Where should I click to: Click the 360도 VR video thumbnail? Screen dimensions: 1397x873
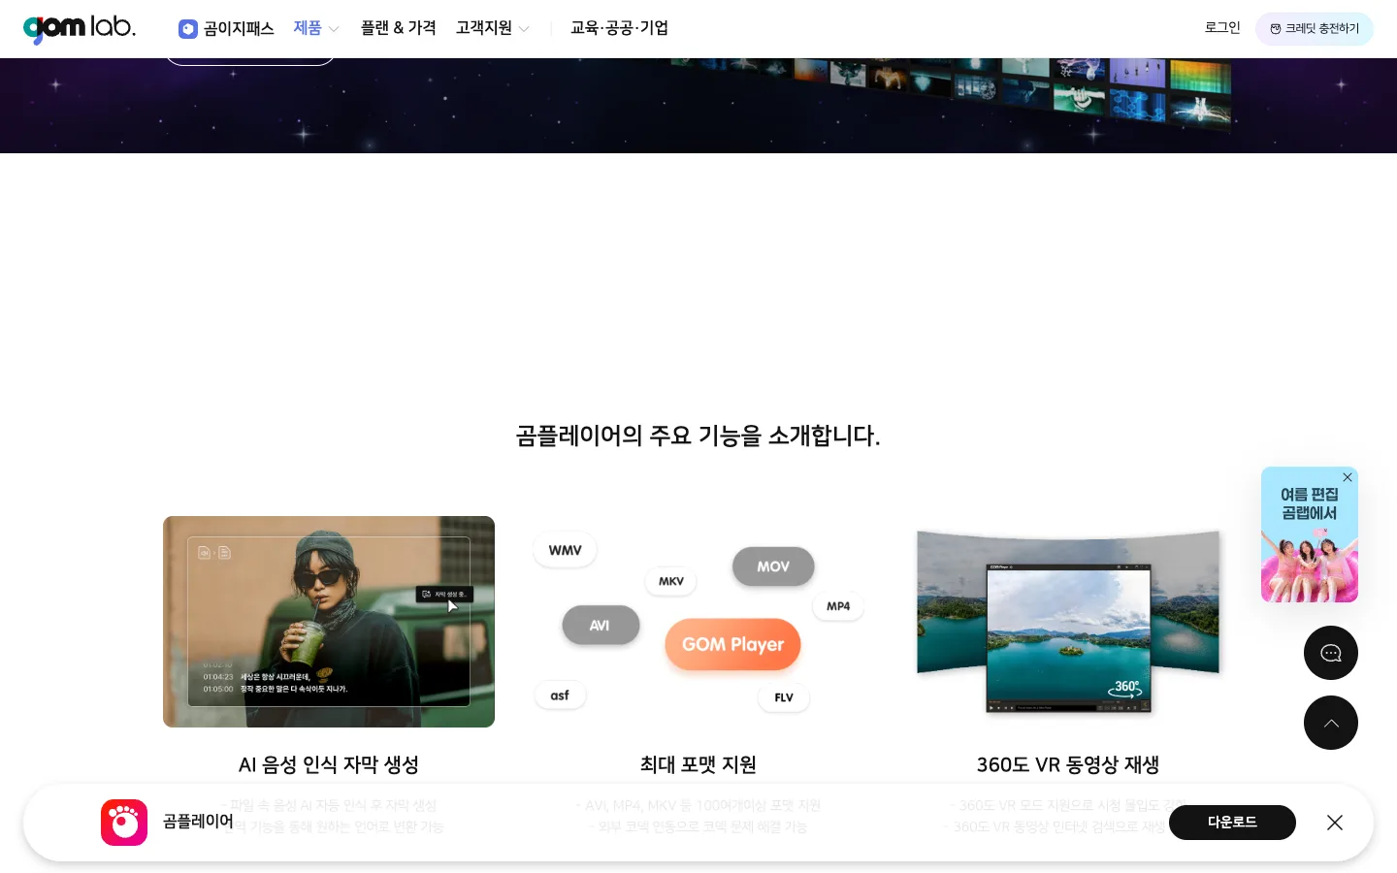(x=1068, y=622)
